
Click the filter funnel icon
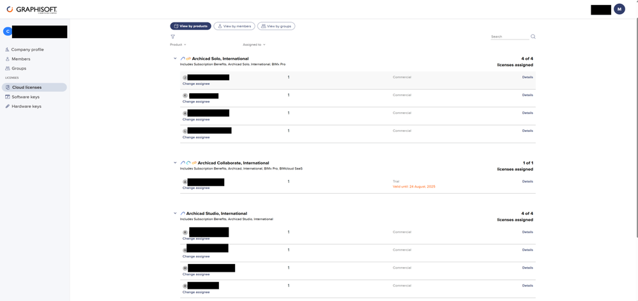(x=172, y=37)
